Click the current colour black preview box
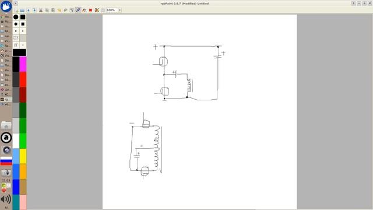 click(x=19, y=52)
